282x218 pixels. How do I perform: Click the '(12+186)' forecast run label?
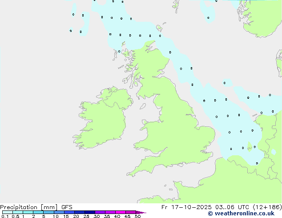(267, 207)
